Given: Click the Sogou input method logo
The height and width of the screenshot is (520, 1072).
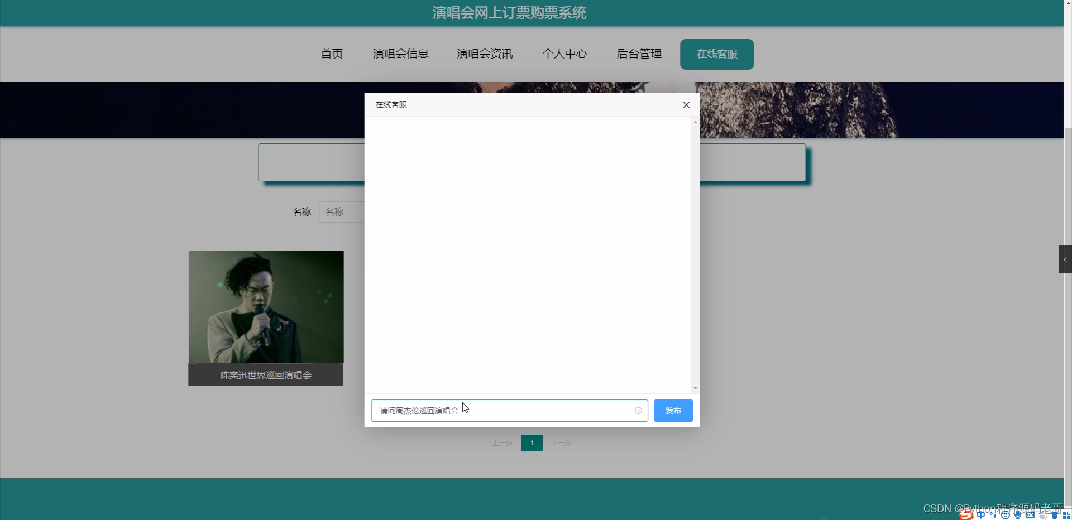Looking at the screenshot, I should click(x=966, y=513).
